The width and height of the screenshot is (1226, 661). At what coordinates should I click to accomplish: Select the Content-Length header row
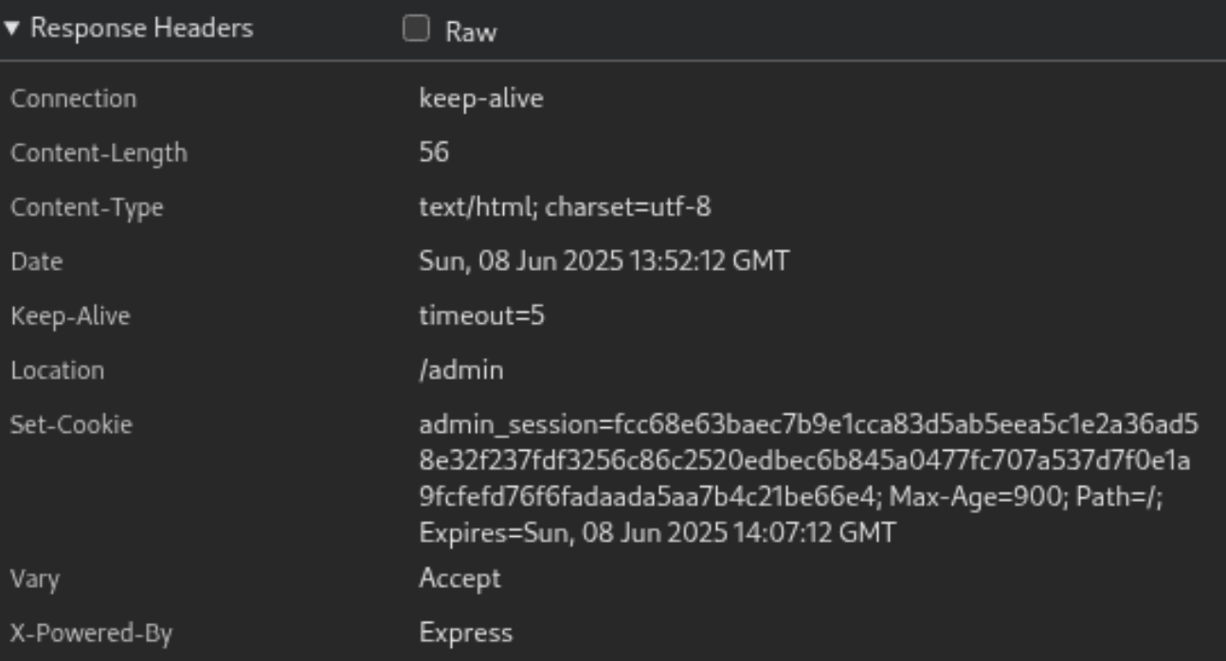pos(613,152)
